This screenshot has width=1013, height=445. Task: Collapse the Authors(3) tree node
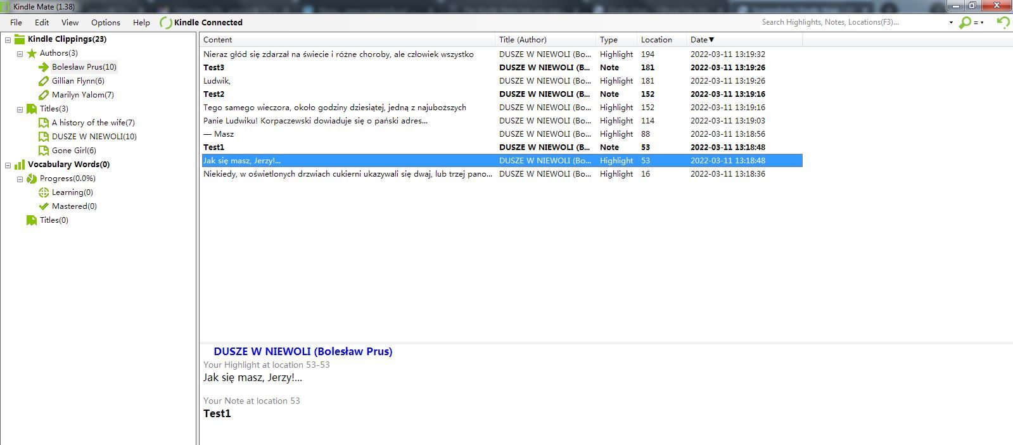pyautogui.click(x=20, y=54)
